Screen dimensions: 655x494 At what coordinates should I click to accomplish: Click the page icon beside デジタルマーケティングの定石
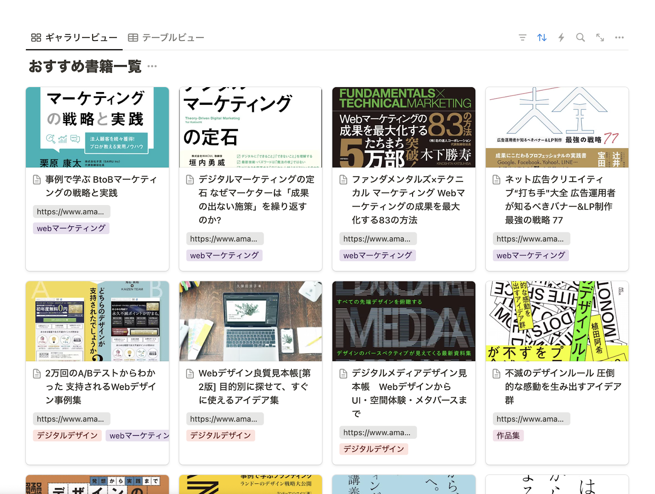coord(190,180)
